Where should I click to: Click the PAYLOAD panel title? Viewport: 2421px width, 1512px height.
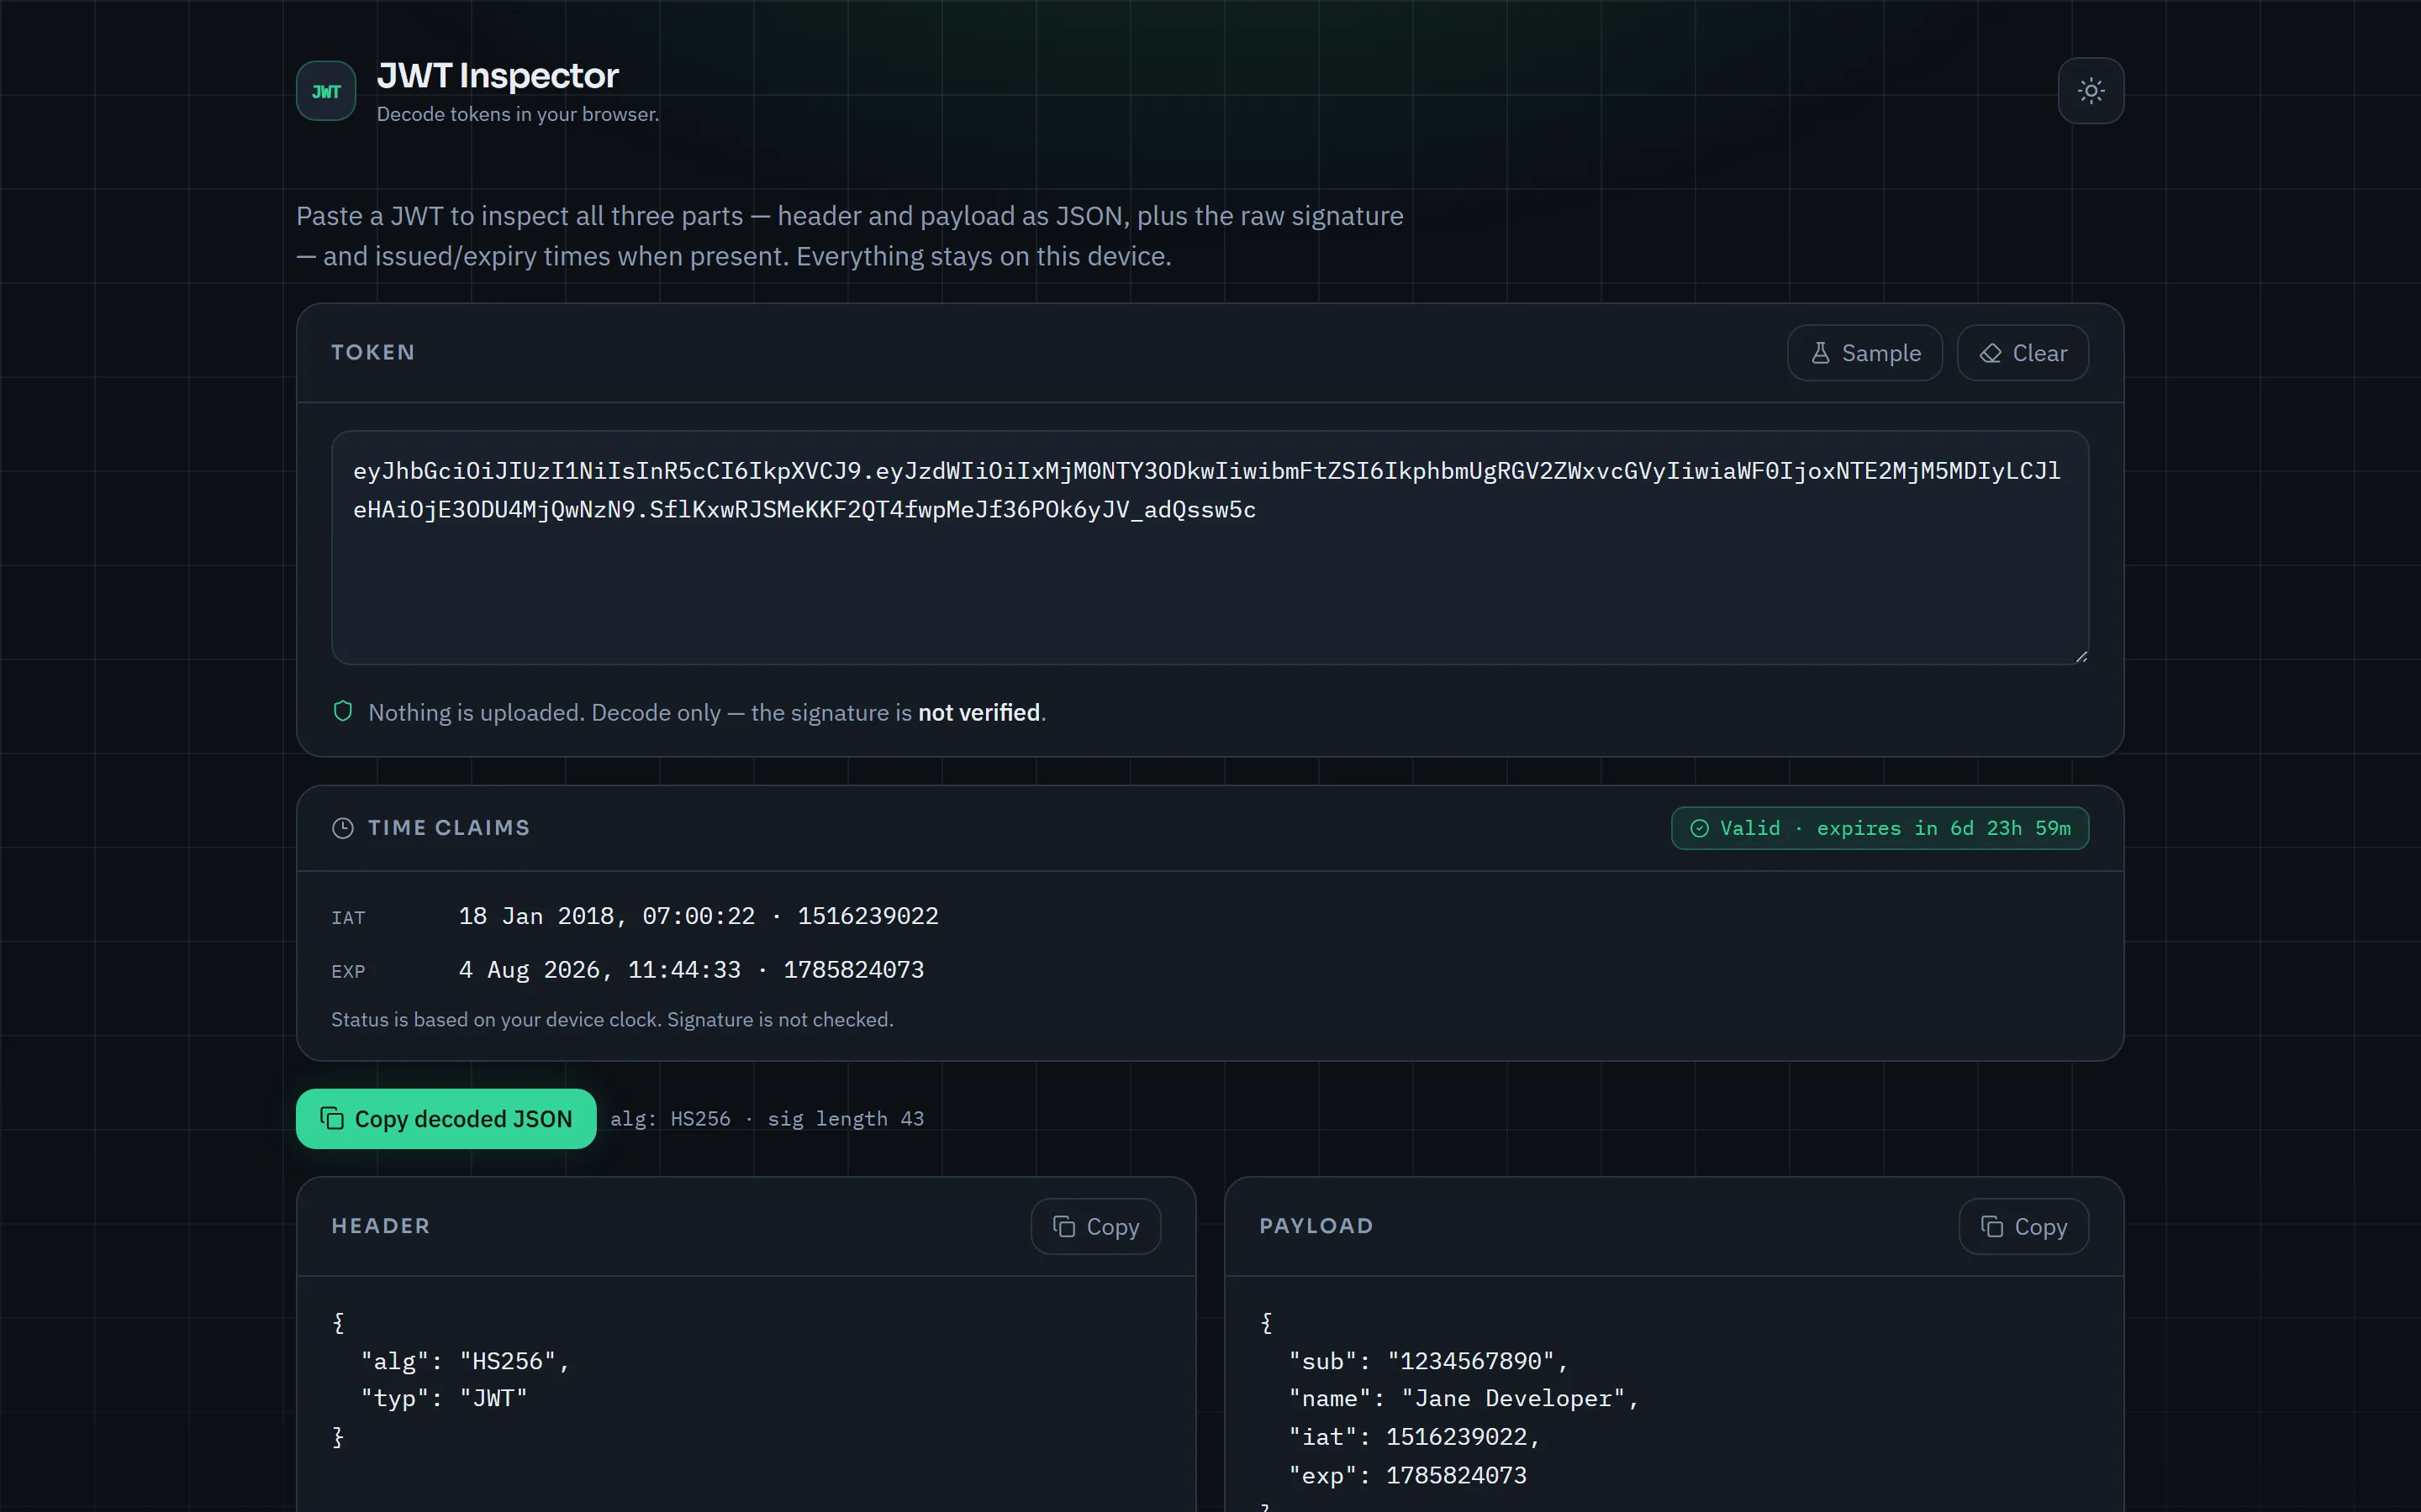point(1316,1226)
